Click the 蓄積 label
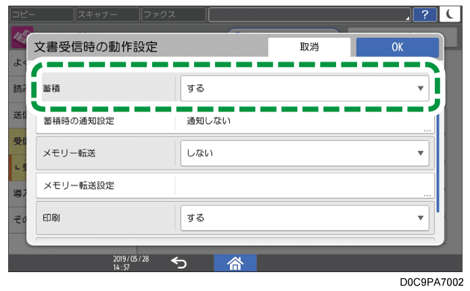Viewport: 470px width, 291px height. (51, 88)
